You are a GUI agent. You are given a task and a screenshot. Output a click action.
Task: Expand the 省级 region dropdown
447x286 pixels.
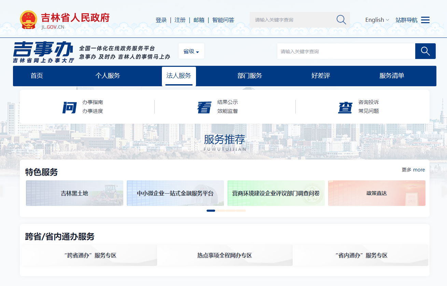pyautogui.click(x=191, y=51)
